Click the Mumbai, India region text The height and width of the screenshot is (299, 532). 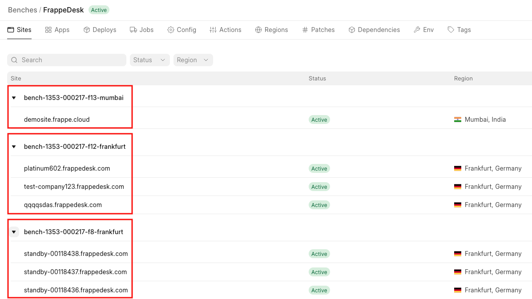pyautogui.click(x=485, y=120)
